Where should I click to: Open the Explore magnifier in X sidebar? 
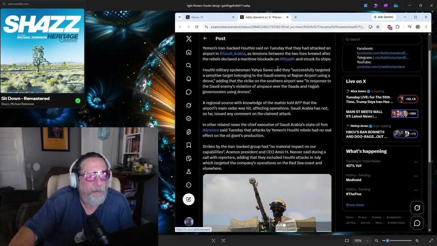pos(189,65)
